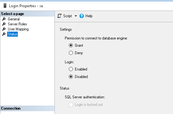Select the Status page
173x114 pixels.
click(13, 34)
